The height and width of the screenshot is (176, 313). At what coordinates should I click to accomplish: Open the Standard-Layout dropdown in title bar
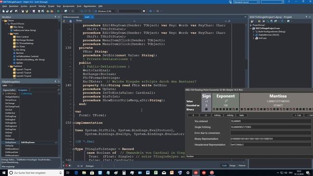click(258, 2)
